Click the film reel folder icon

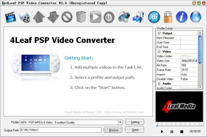point(24,17)
